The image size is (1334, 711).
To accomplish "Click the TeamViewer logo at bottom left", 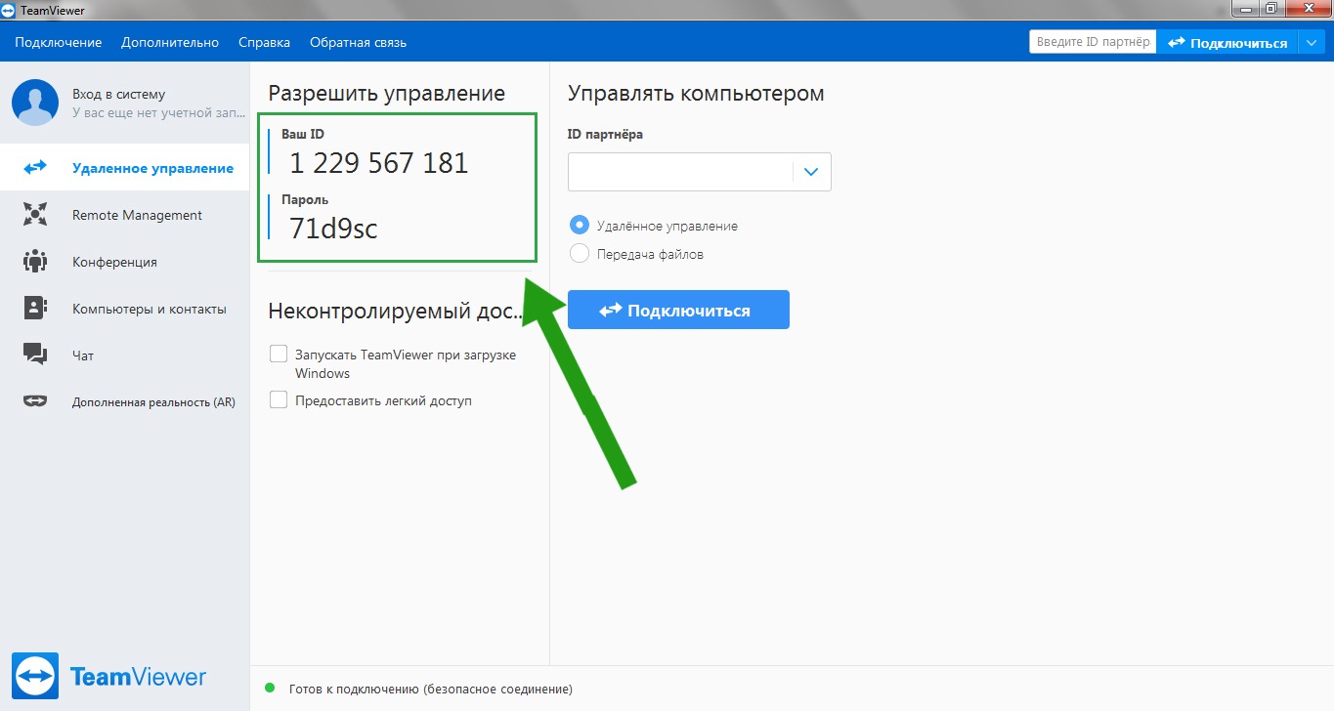I will tap(109, 677).
